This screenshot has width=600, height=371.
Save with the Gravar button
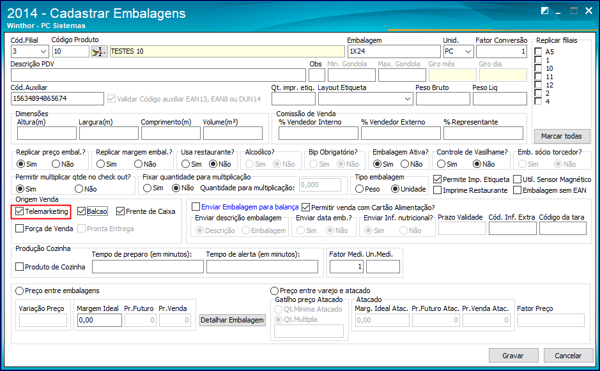[x=513, y=356]
